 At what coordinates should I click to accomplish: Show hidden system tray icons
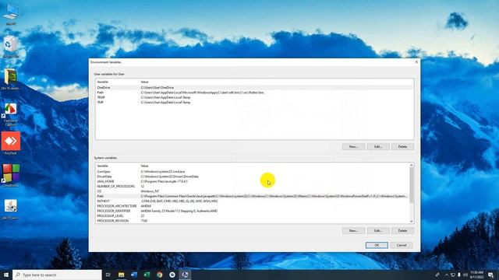pyautogui.click(x=447, y=275)
